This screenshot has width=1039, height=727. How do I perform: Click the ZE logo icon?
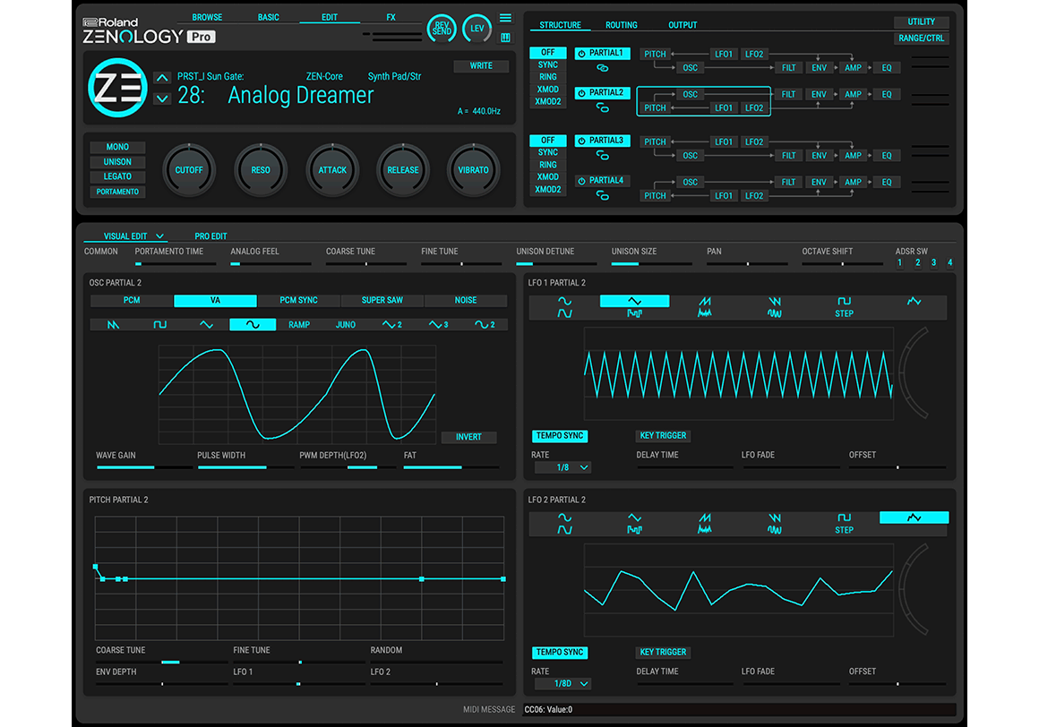tap(117, 88)
